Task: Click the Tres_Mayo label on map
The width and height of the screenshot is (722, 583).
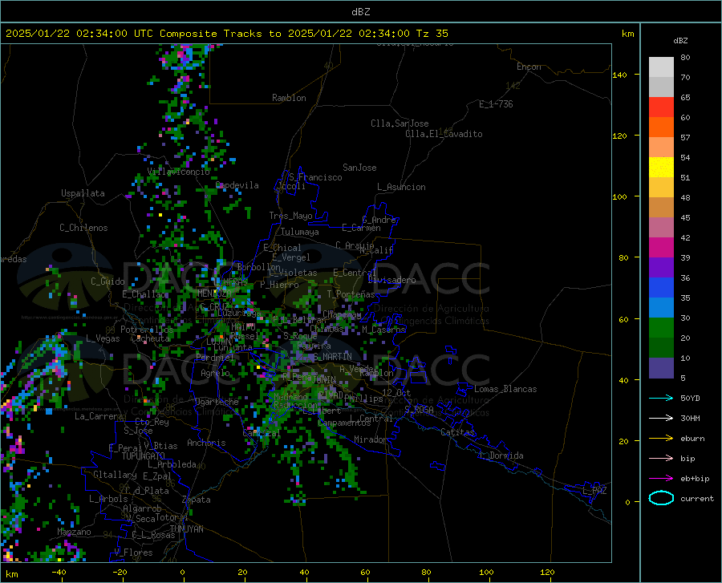Action: click(290, 216)
